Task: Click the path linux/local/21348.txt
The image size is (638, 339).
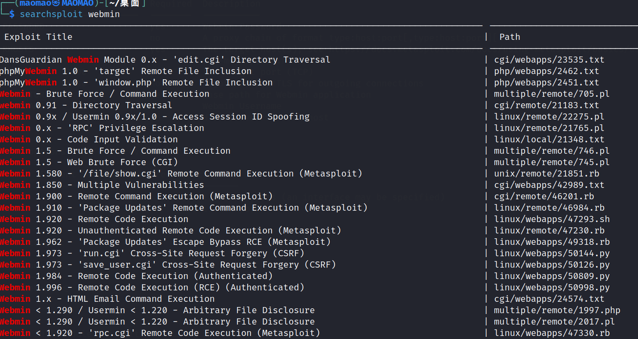Action: pyautogui.click(x=549, y=140)
